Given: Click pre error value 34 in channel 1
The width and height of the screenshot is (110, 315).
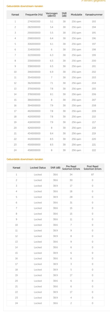Looking at the screenshot, I should coord(71,175).
